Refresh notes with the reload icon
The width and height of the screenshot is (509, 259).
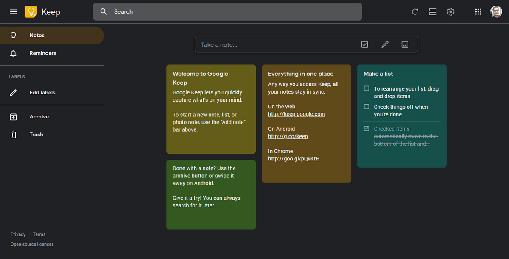point(415,11)
